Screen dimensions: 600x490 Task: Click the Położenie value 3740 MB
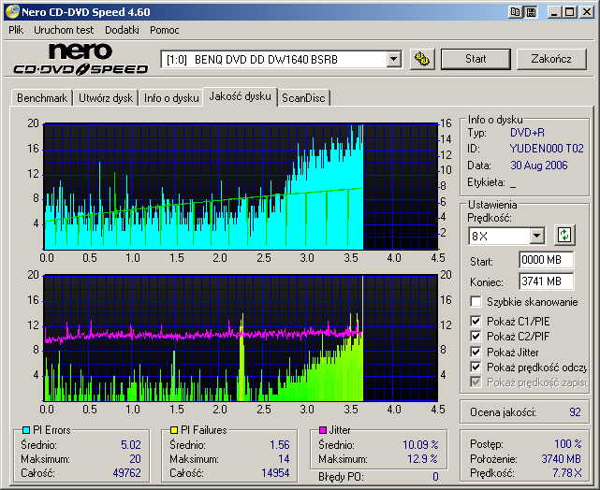(x=561, y=458)
